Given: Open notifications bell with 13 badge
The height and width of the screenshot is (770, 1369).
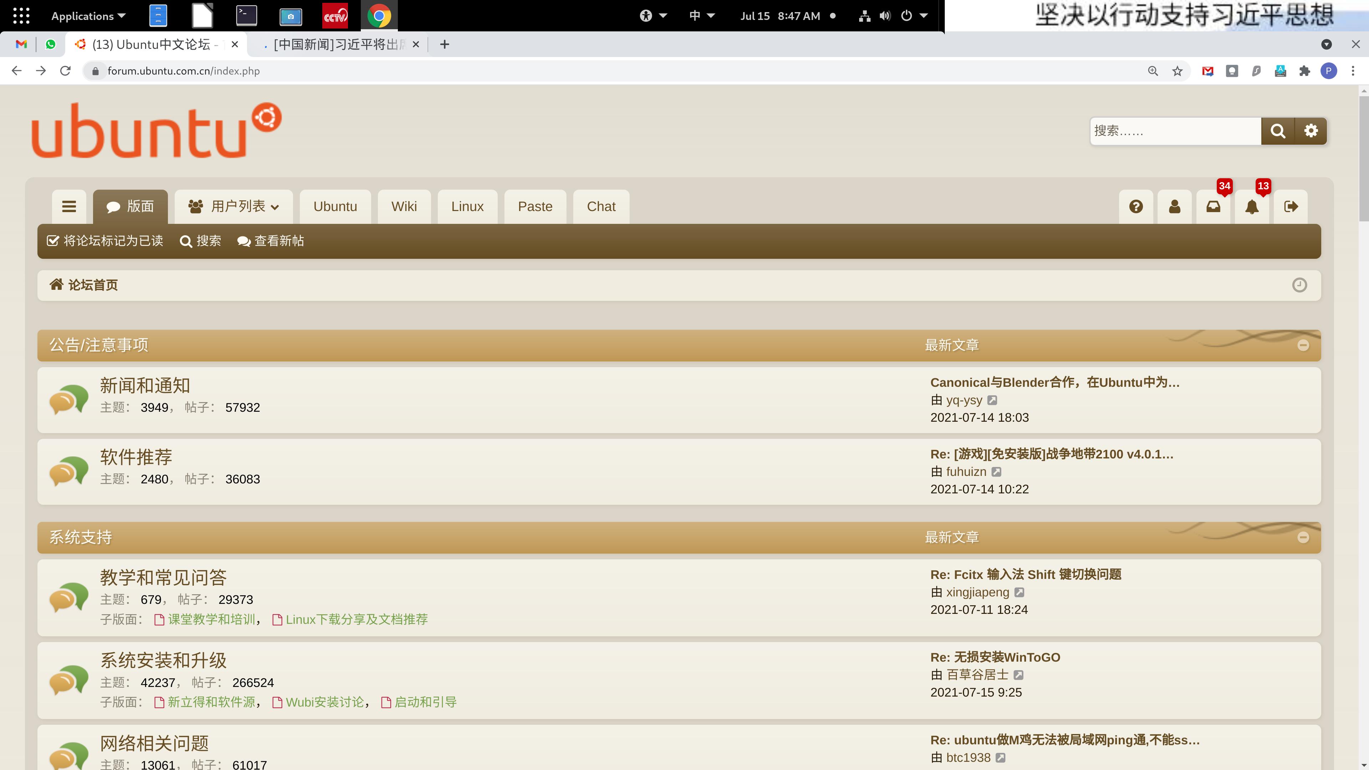Looking at the screenshot, I should [x=1252, y=207].
